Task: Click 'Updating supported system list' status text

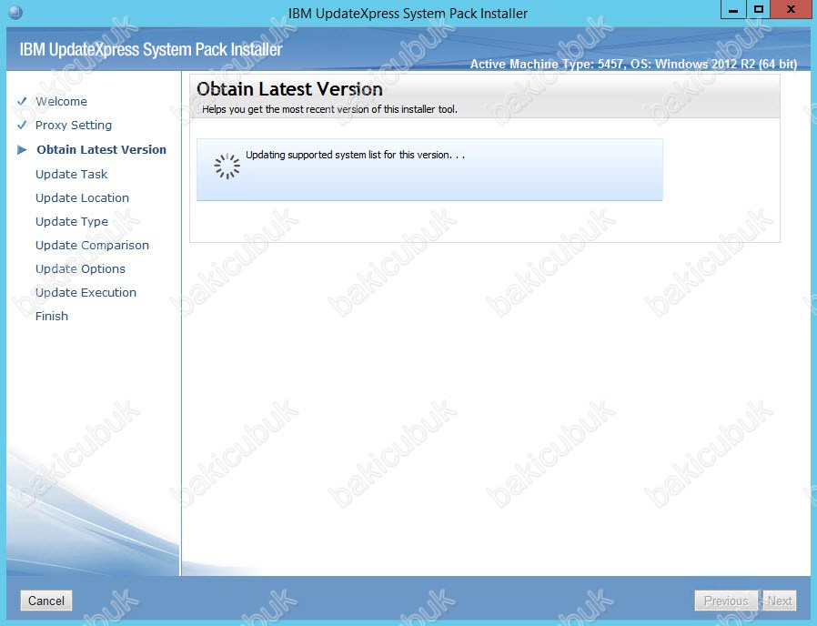Action: coord(355,155)
